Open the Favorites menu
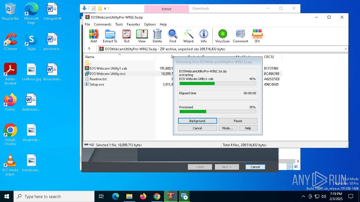 (133, 24)
